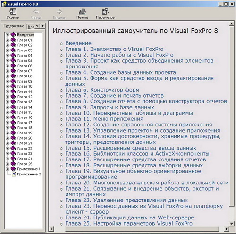The width and height of the screenshot is (236, 234).
Task: Open the Глава 6. Конструктор форм link
Action: tap(102, 90)
